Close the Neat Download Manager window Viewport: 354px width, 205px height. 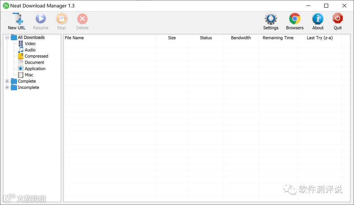point(344,6)
